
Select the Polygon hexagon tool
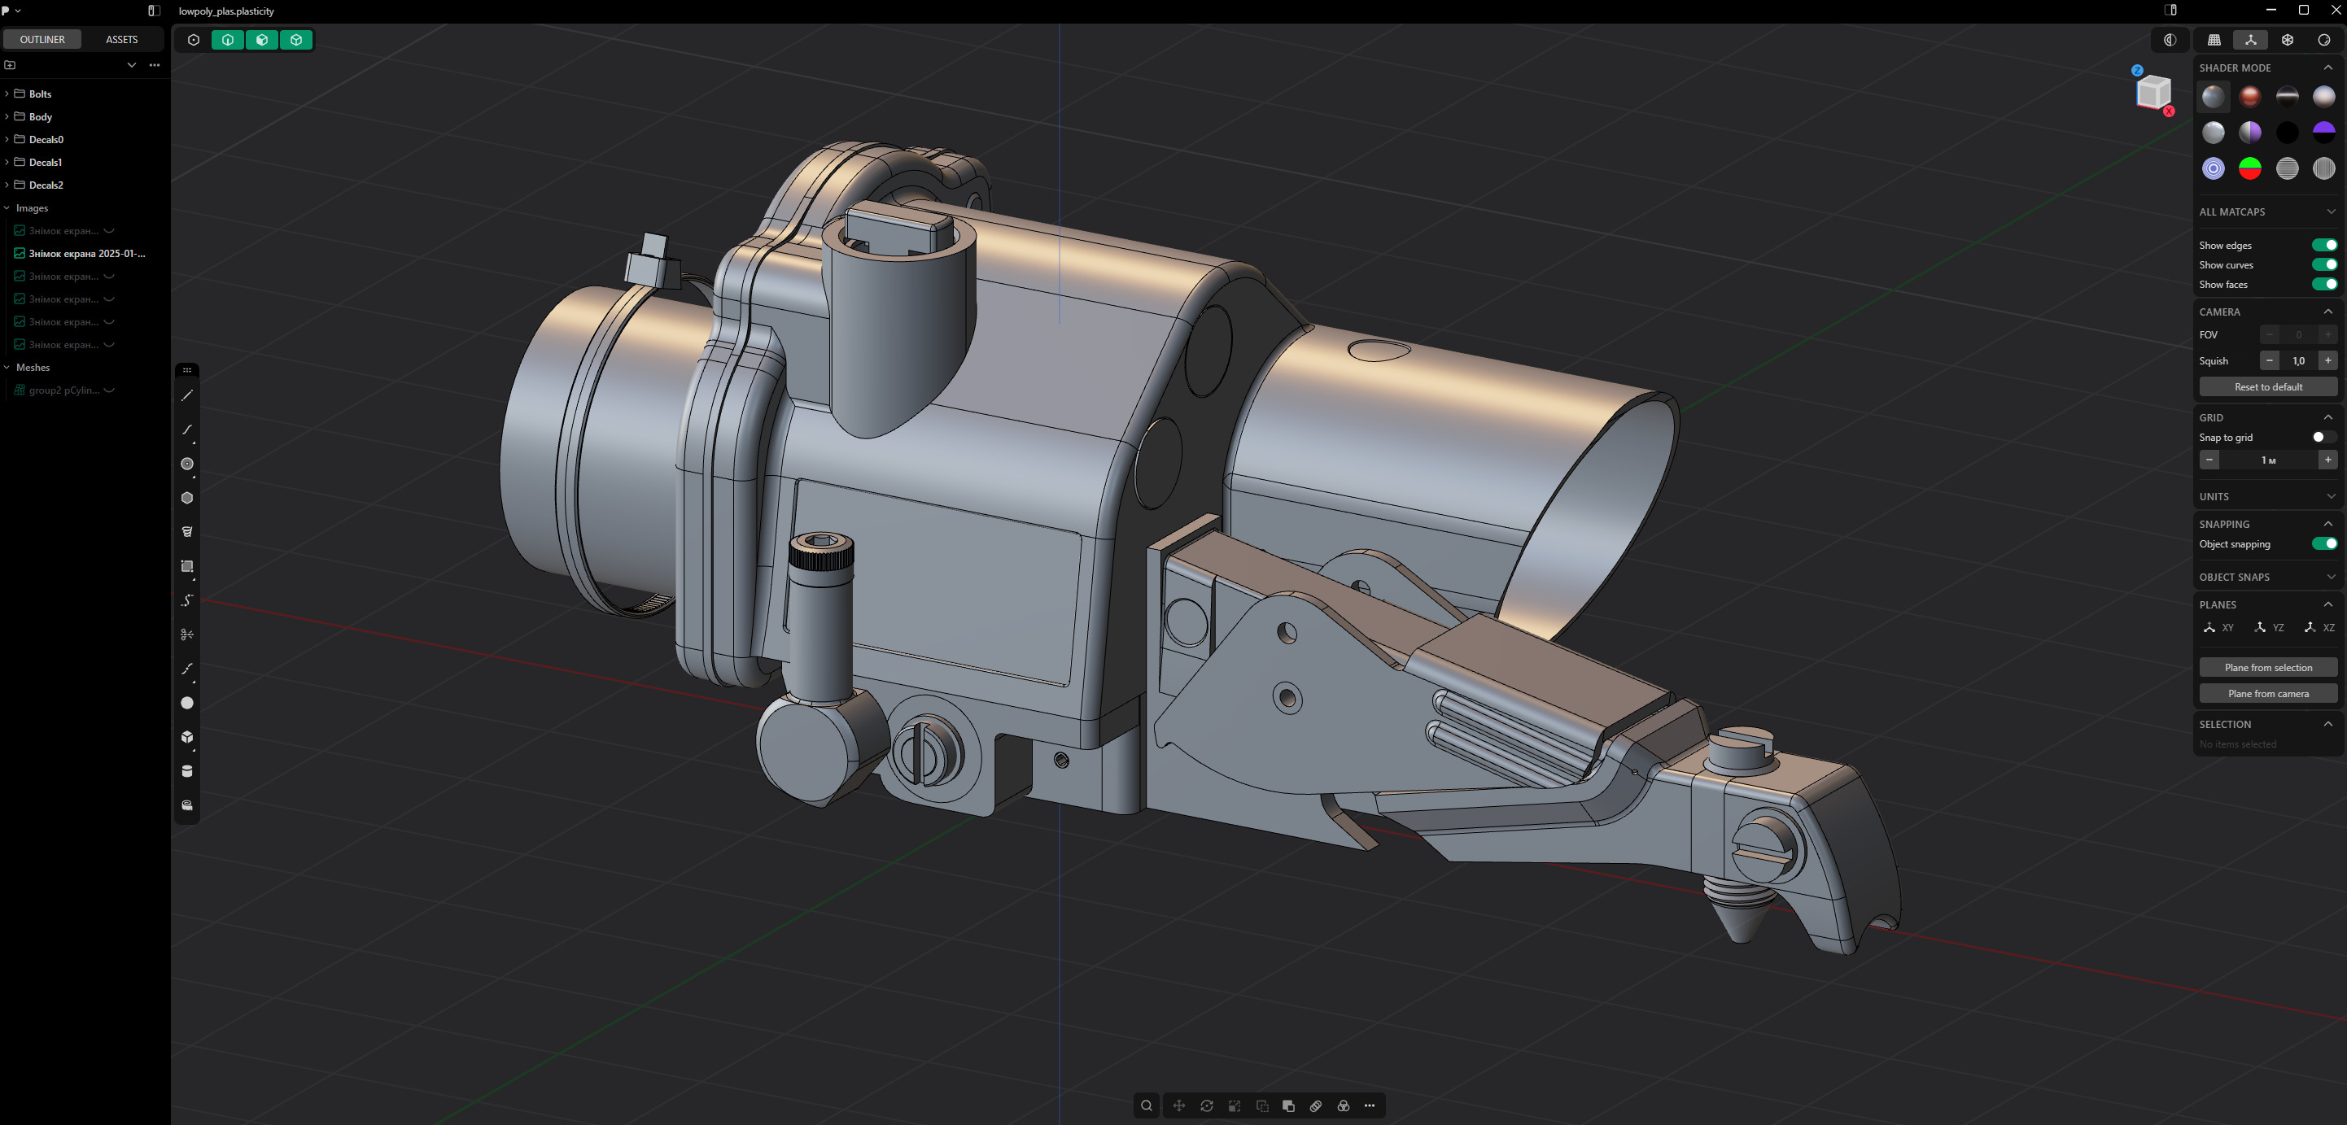click(x=187, y=499)
